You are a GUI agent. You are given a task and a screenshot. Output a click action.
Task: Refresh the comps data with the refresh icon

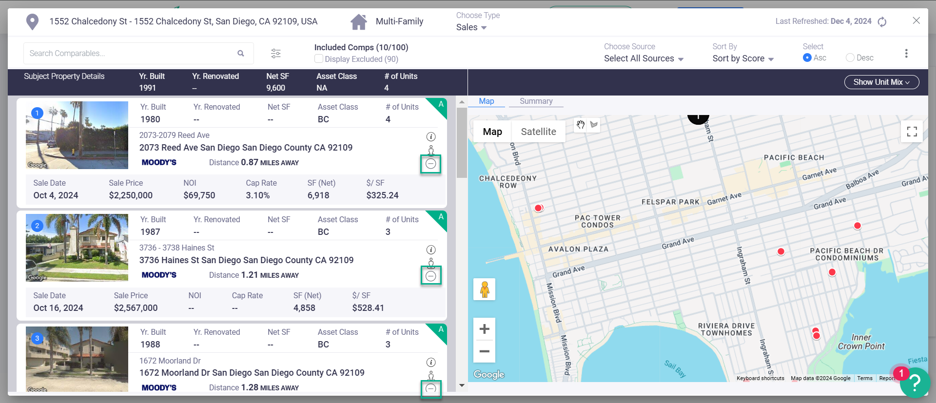coord(882,22)
